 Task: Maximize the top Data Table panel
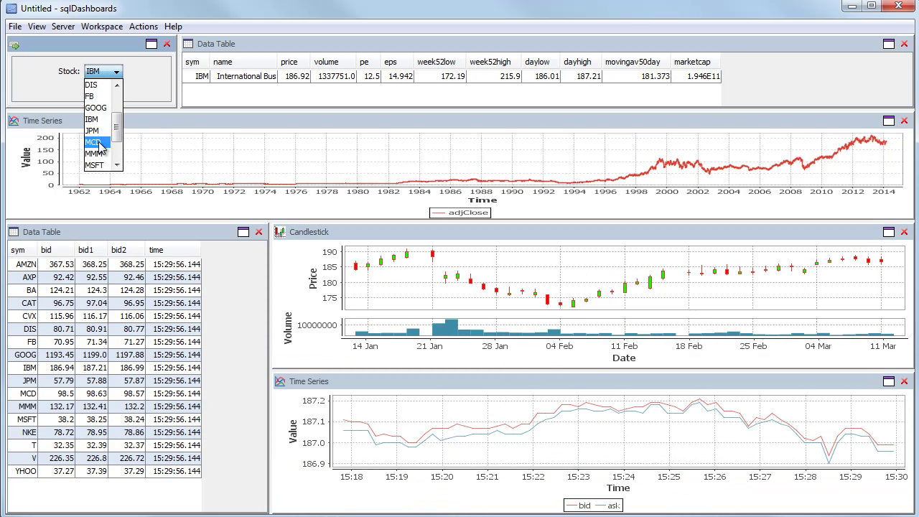click(x=888, y=44)
